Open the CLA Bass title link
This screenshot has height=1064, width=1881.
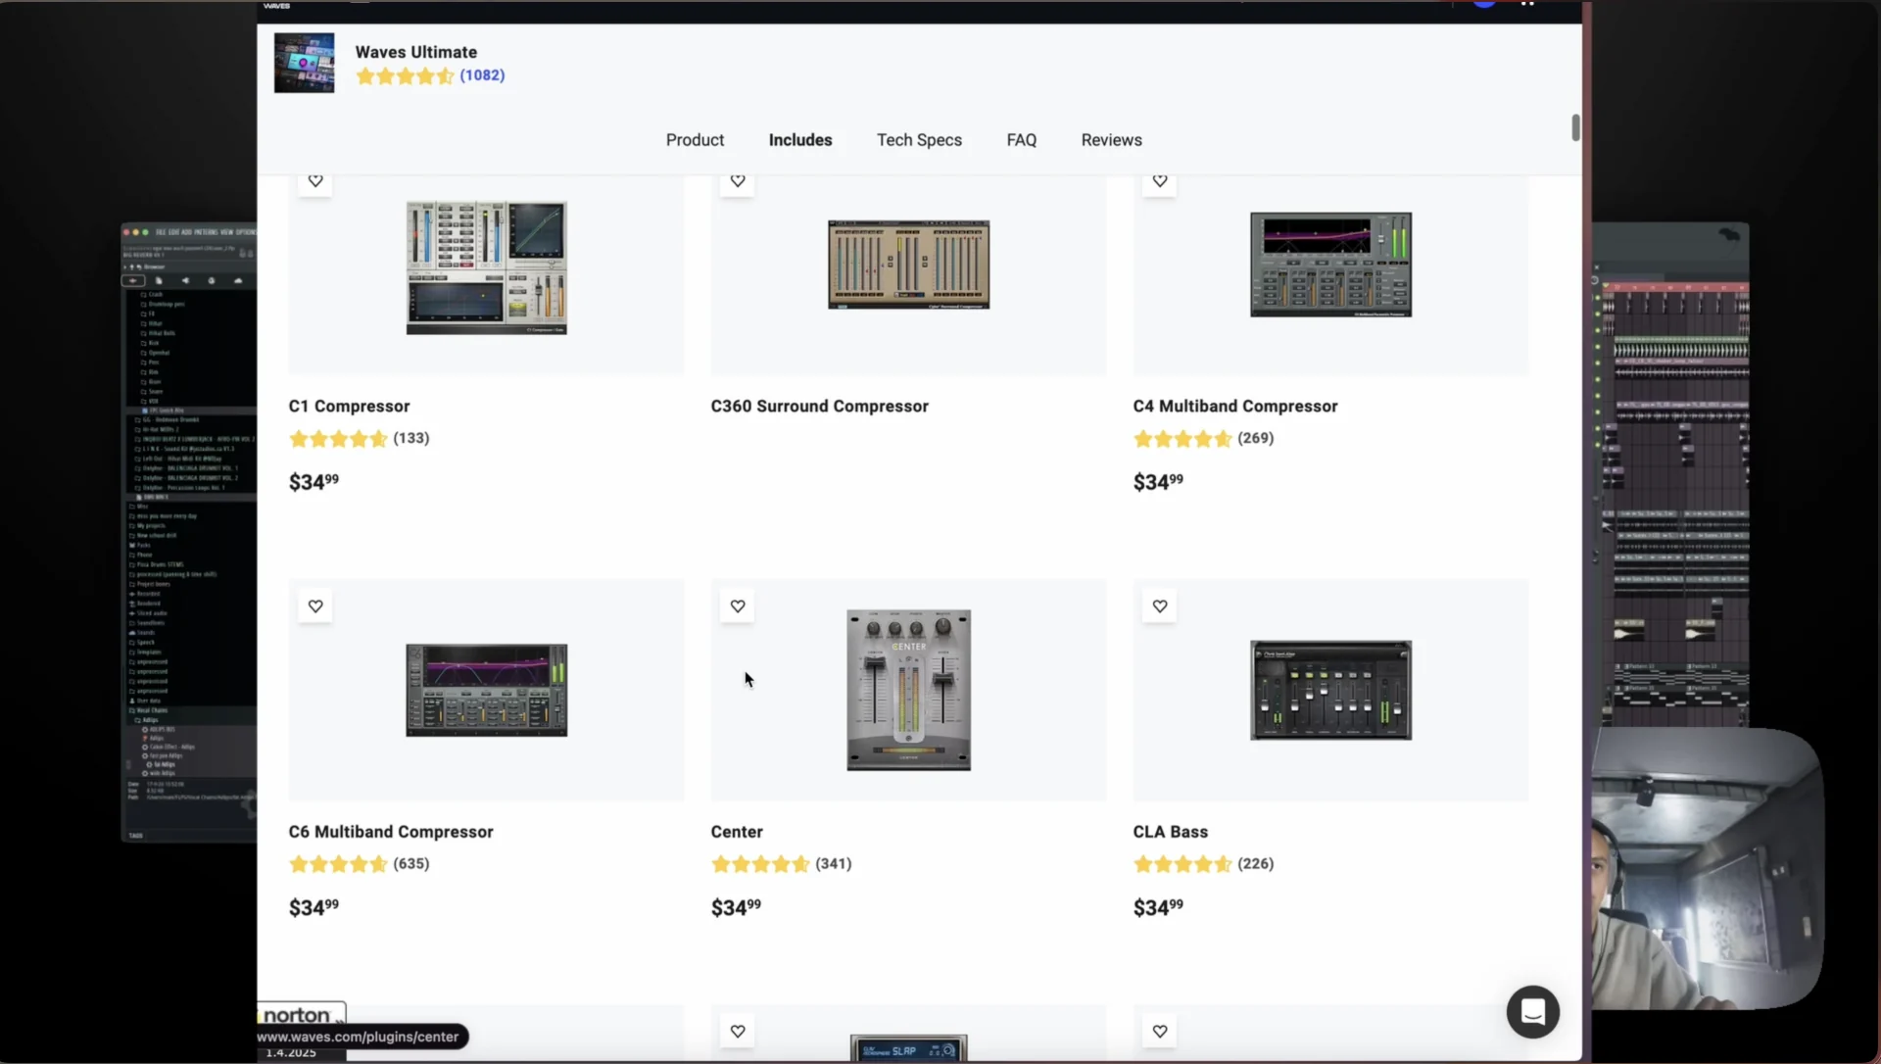tap(1170, 832)
